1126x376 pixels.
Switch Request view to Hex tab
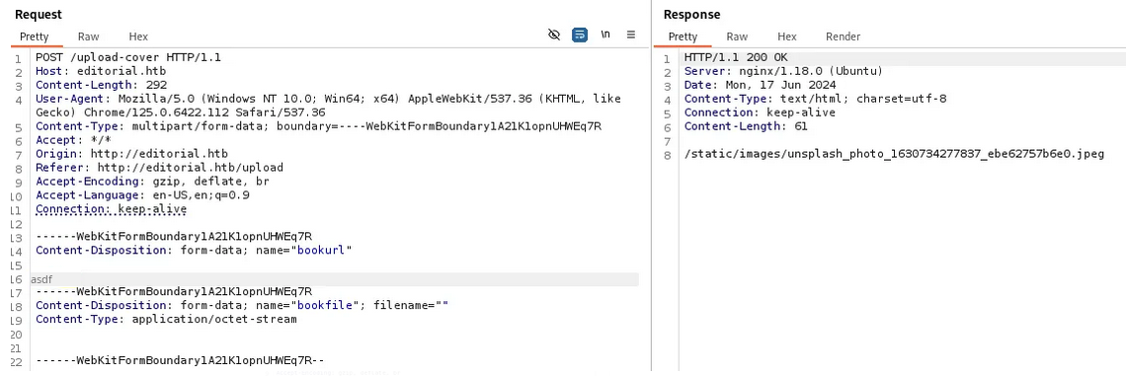(x=138, y=37)
